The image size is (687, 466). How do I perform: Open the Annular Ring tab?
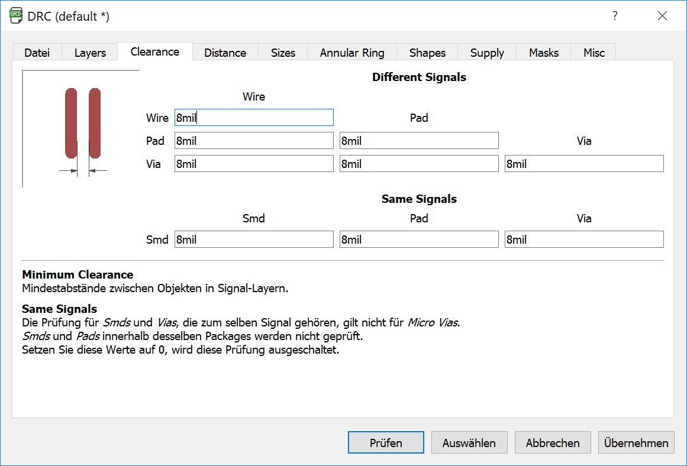[352, 53]
